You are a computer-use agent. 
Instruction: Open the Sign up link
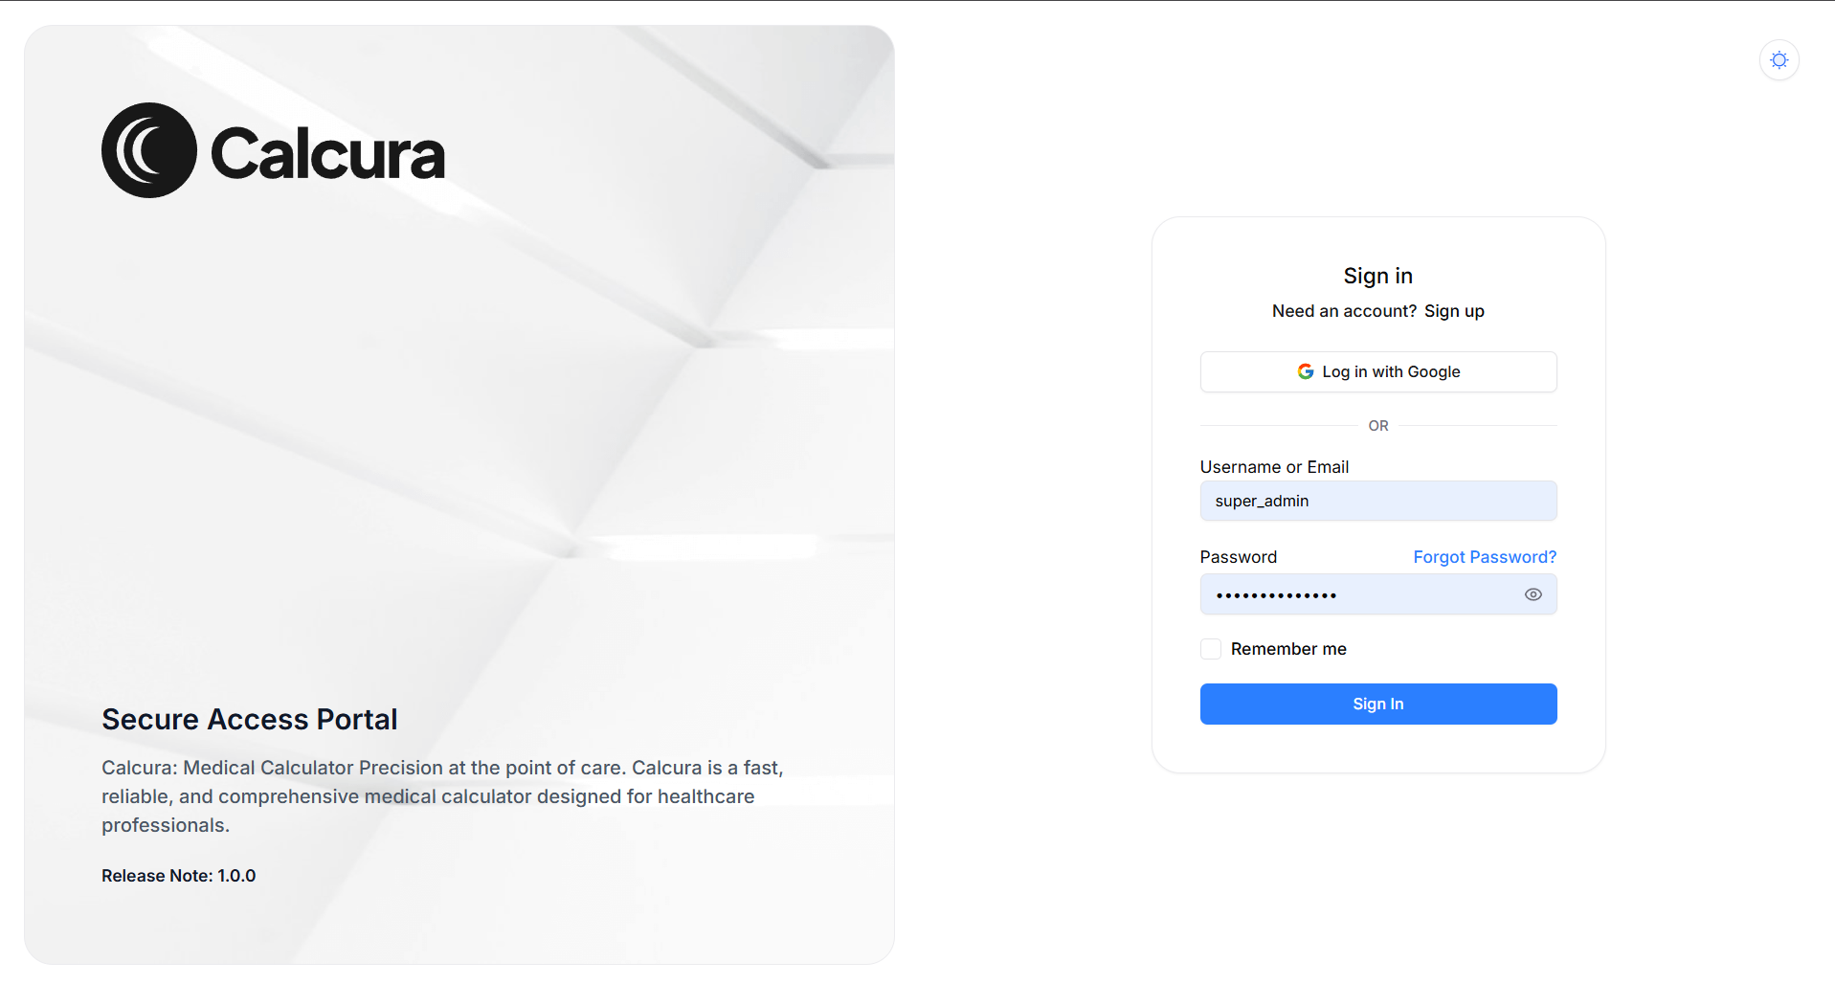point(1453,311)
